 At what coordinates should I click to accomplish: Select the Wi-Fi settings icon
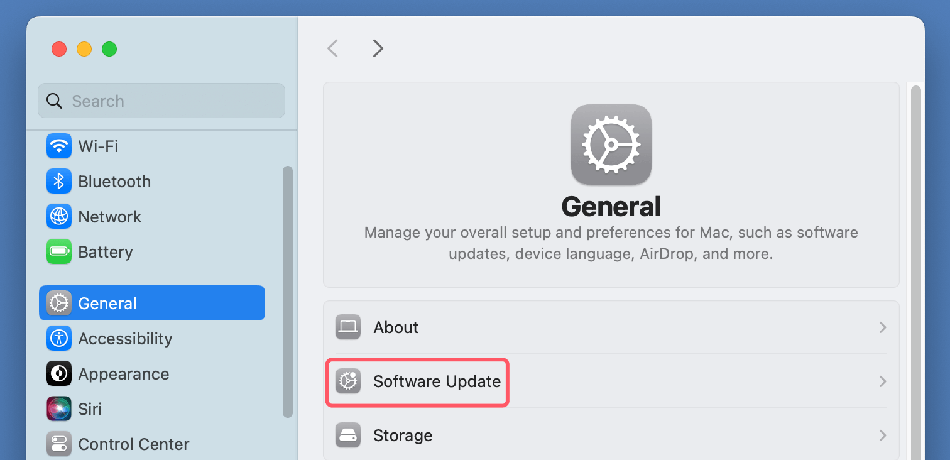pos(58,146)
